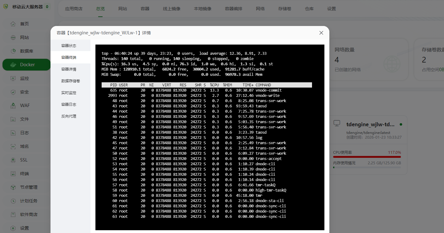The width and height of the screenshot is (444, 233).
Task: Click the monitoring icon in the sidebar
Action: point(13,78)
